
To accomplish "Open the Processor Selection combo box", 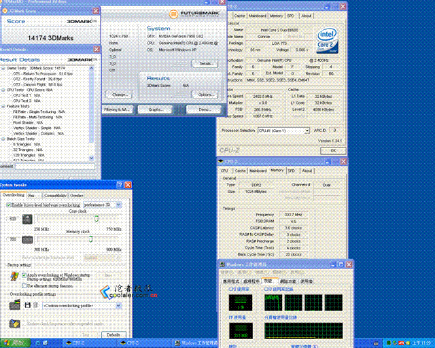I will pyautogui.click(x=283, y=130).
